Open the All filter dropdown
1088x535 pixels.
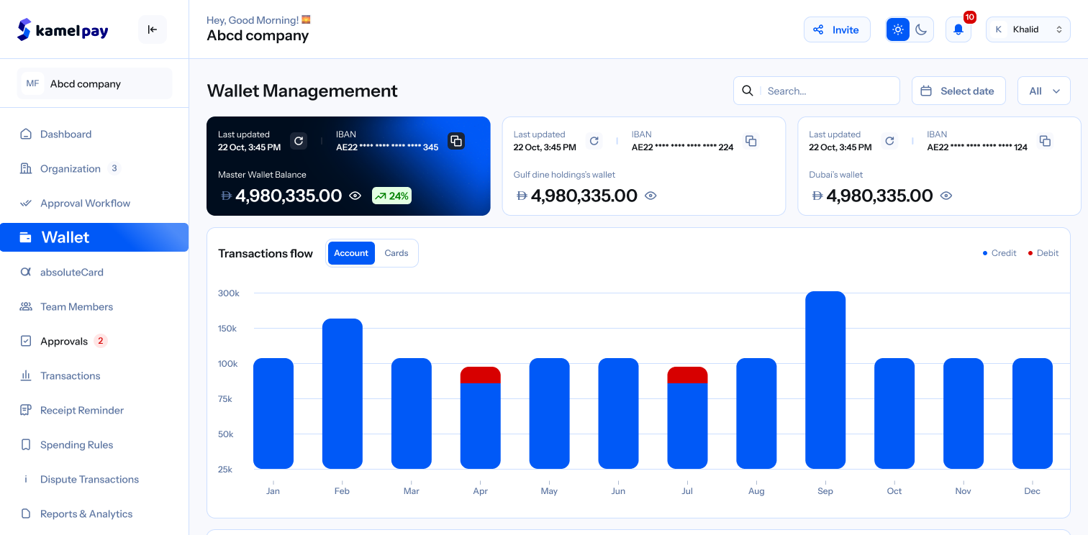pyautogui.click(x=1043, y=91)
